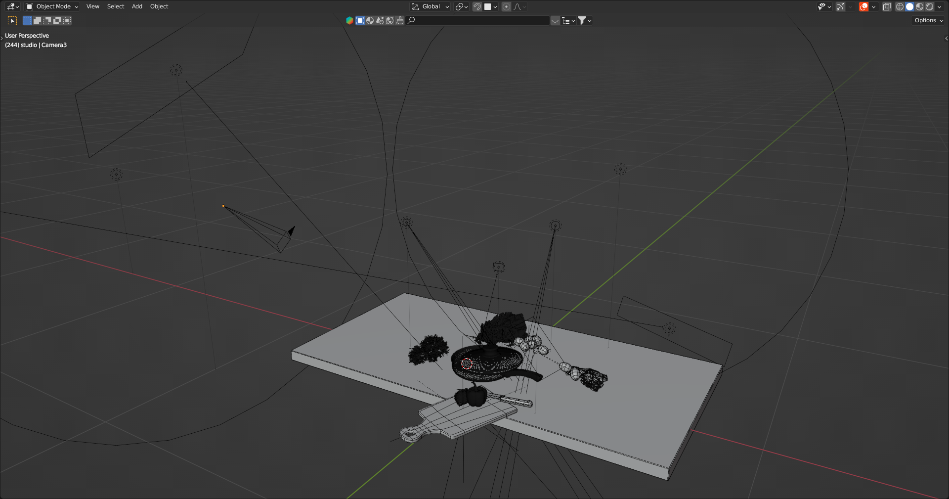The height and width of the screenshot is (499, 949).
Task: Switch to Material Preview shading
Action: point(919,7)
